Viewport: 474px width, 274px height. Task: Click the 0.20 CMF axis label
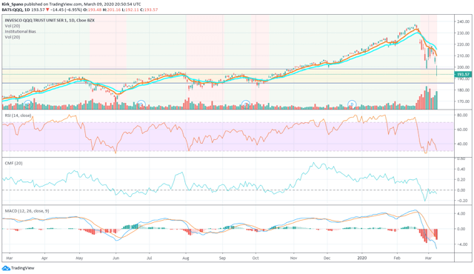coord(461,180)
